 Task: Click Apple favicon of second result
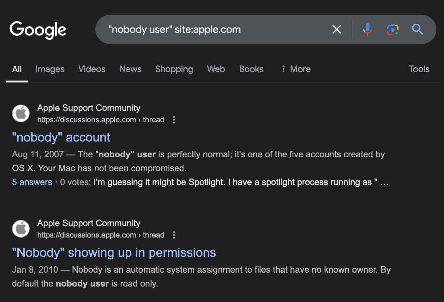(x=21, y=229)
